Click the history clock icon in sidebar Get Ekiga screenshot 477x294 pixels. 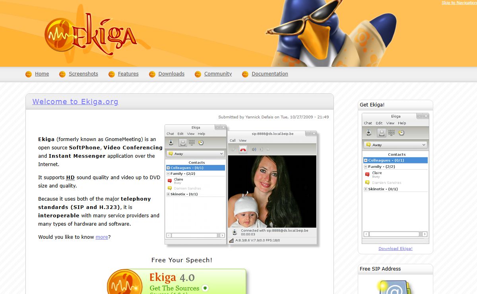click(x=401, y=133)
